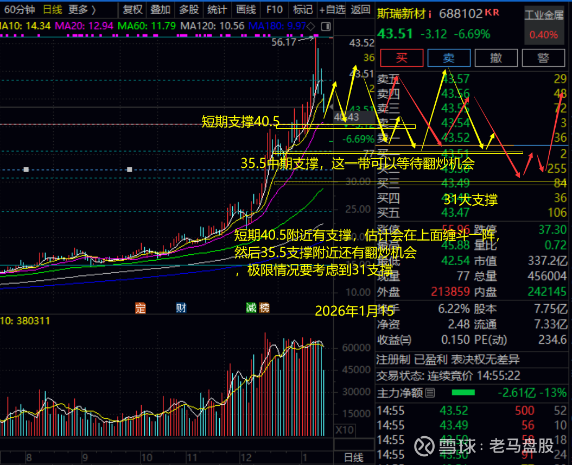Click the X10 volume scale button
The width and height of the screenshot is (572, 465).
point(345,430)
